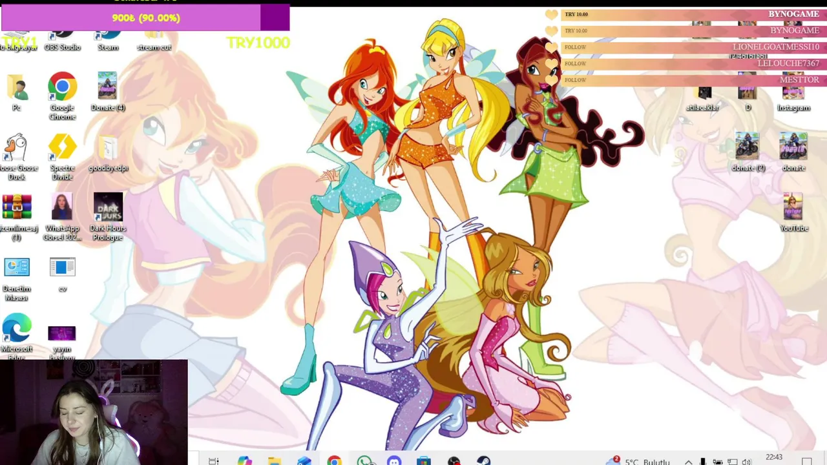Open File Explorer from the taskbar
Image resolution: width=827 pixels, height=465 pixels.
[274, 460]
